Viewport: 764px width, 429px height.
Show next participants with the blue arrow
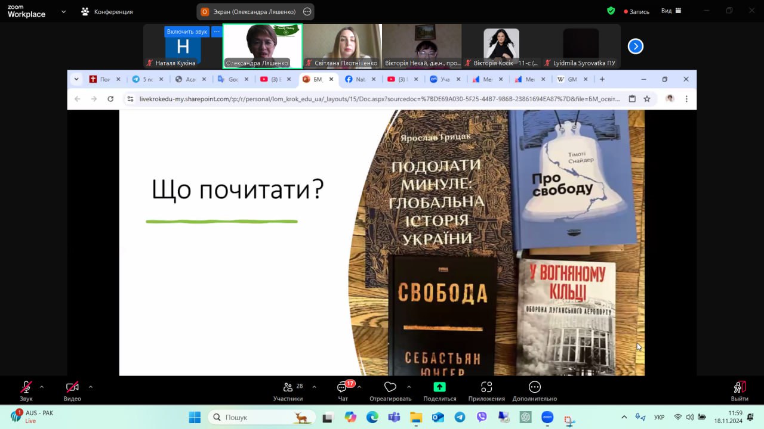(x=636, y=46)
